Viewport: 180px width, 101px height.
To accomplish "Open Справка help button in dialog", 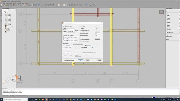I will [99, 60].
